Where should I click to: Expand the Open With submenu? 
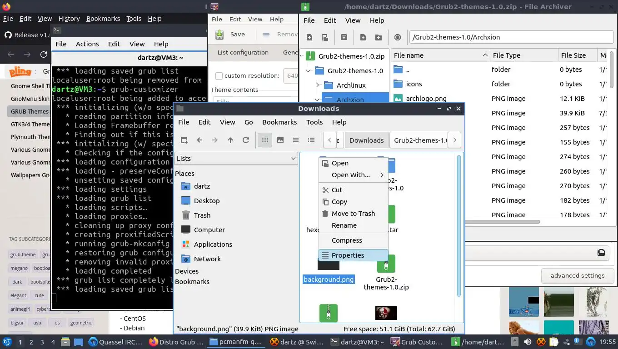click(354, 175)
